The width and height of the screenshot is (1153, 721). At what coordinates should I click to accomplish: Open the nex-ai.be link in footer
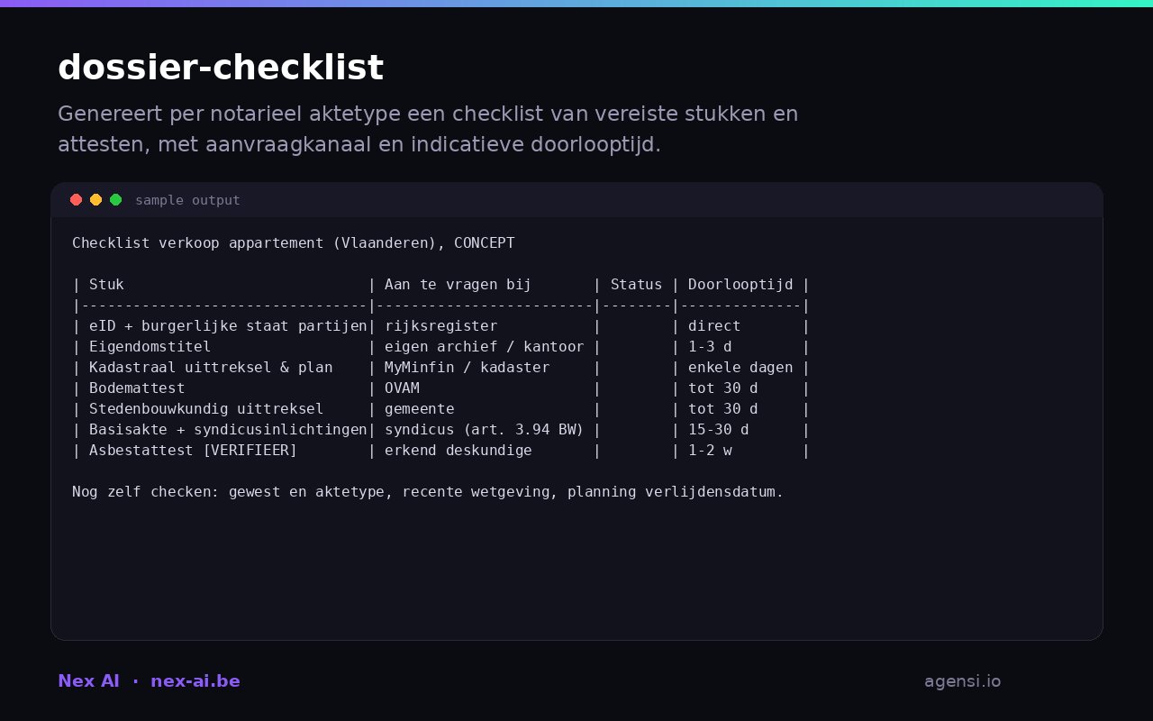click(195, 681)
